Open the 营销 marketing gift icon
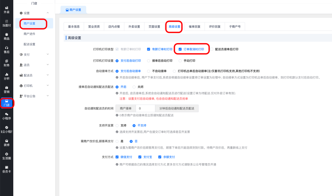Image resolution: width=332 pixels, height=196 pixels. coord(6,89)
